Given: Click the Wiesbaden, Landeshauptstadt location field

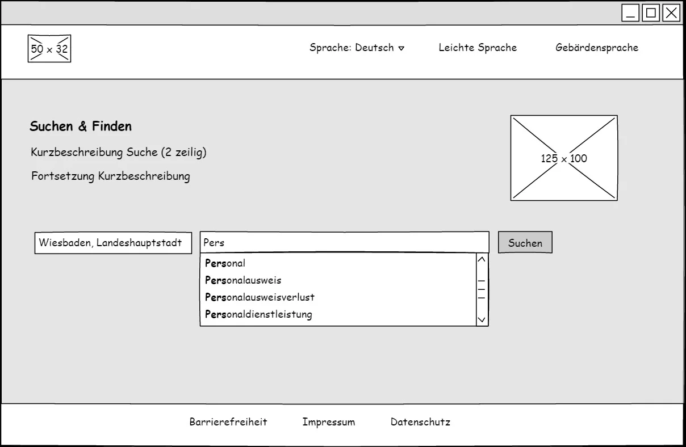Looking at the screenshot, I should click(x=114, y=243).
